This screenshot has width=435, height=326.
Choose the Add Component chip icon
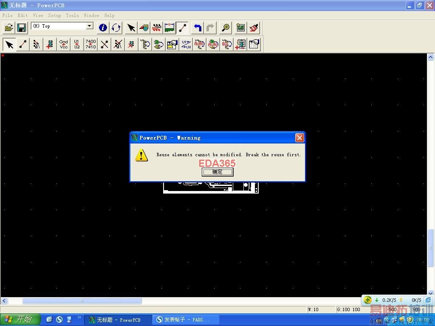point(50,44)
